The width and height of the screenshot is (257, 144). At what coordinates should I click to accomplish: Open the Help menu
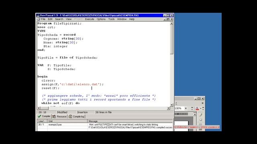(132, 19)
